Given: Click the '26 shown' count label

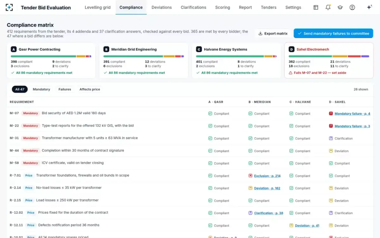Looking at the screenshot, I should point(361,89).
